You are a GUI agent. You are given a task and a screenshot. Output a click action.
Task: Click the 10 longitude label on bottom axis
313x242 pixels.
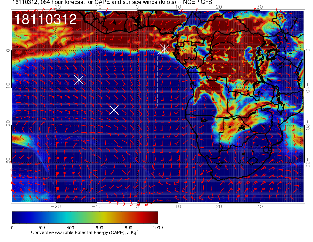[x=178, y=206]
